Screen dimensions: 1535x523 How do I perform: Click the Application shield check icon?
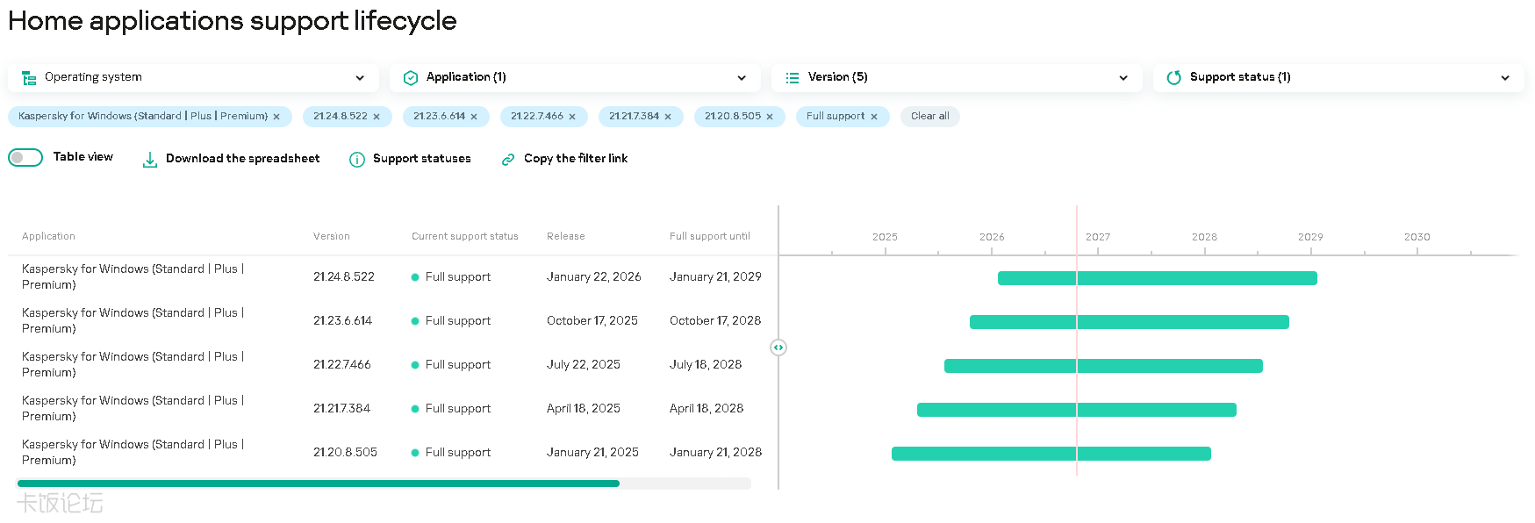click(411, 78)
